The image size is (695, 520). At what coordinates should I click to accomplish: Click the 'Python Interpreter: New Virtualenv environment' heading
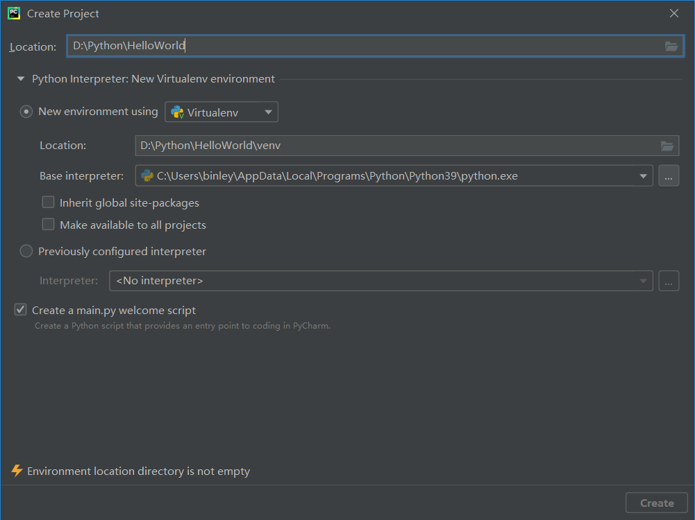[153, 79]
